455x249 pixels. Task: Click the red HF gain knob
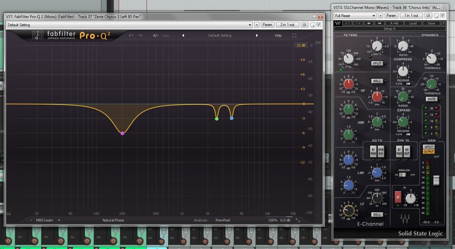click(x=349, y=84)
